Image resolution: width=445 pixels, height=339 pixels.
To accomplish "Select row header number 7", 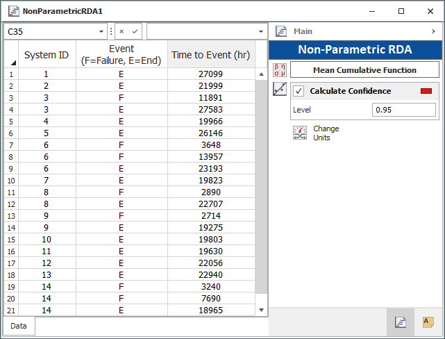I will (11, 145).
